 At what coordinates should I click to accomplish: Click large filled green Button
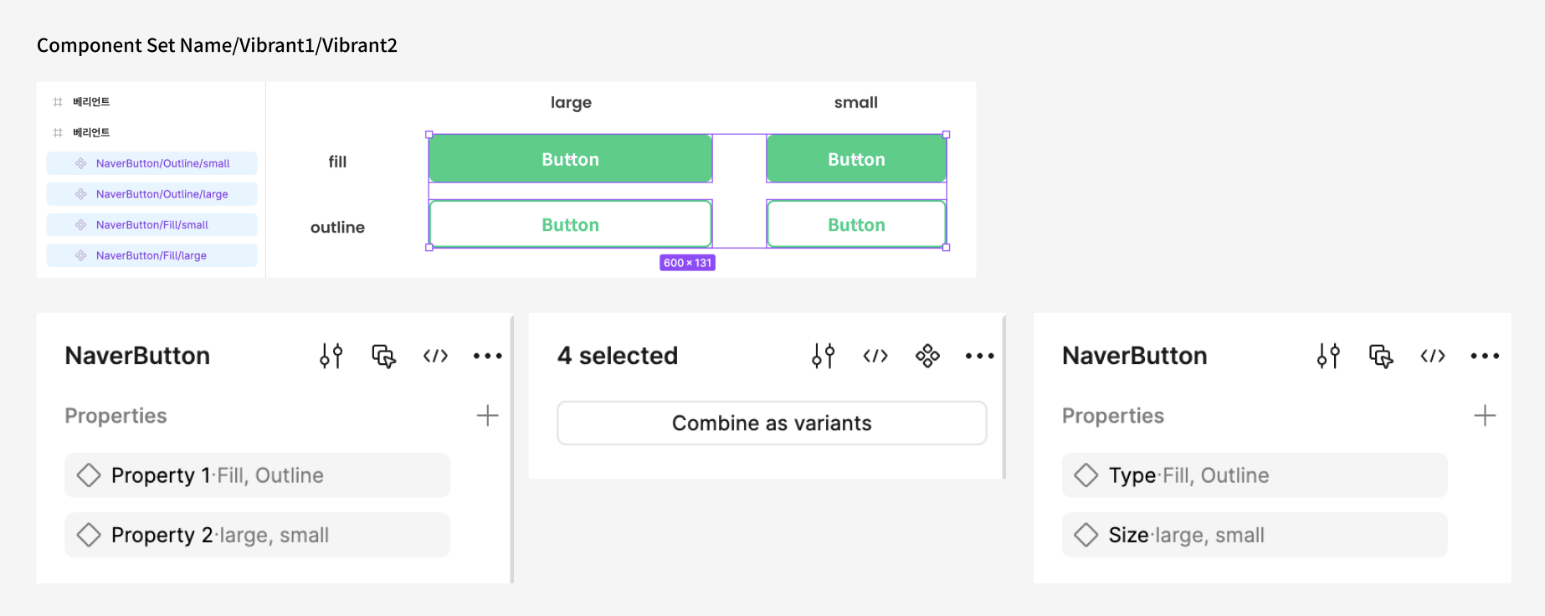[x=570, y=159]
